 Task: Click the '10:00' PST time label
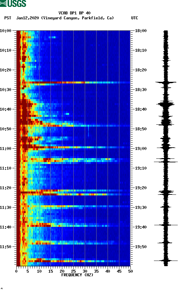6,31
